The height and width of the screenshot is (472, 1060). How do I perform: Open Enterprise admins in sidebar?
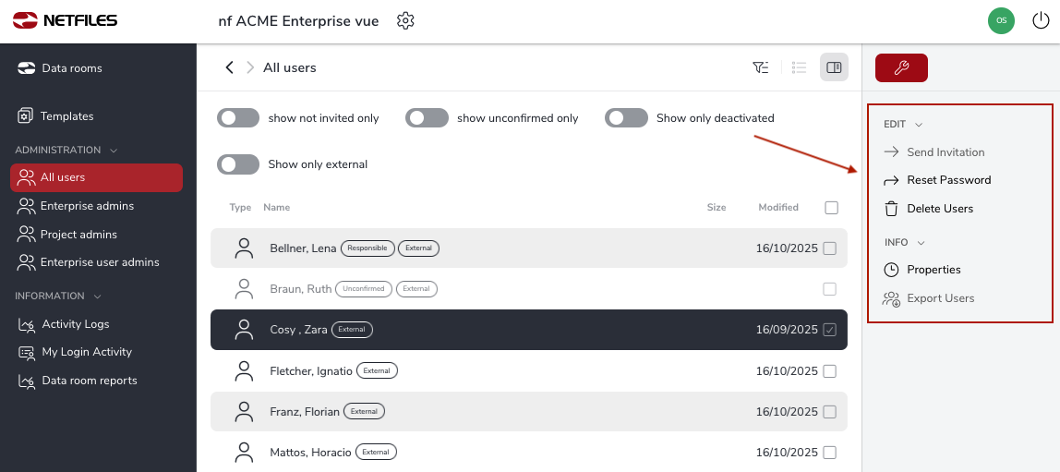point(87,206)
